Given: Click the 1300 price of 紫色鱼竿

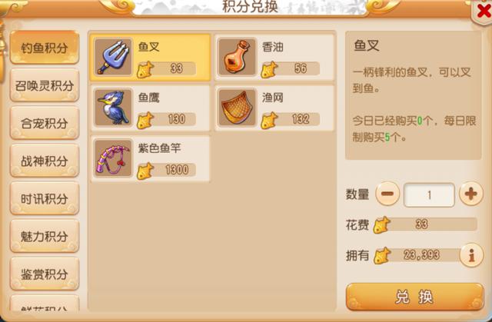Looking at the screenshot, I should (x=177, y=170).
